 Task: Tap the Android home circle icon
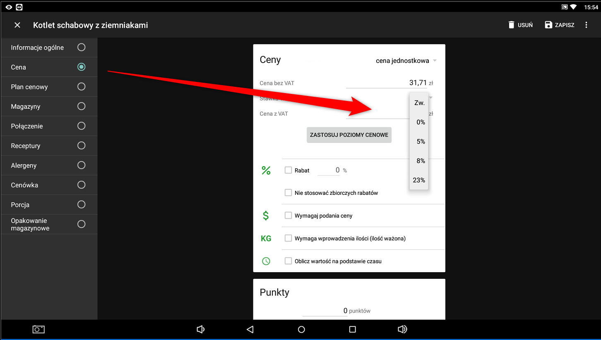point(301,329)
